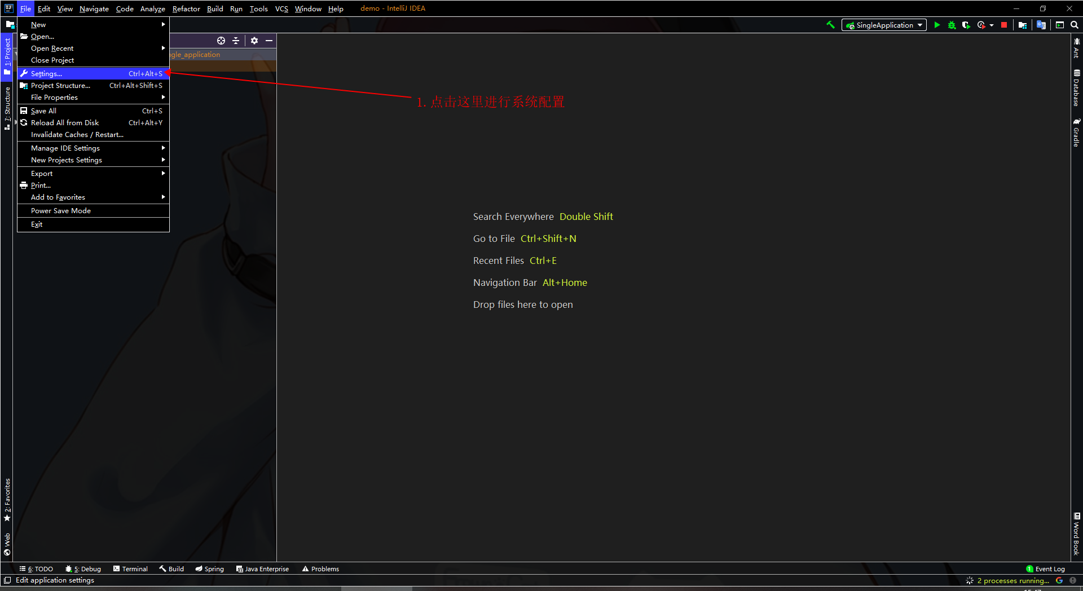Click the exclamation icon in status bar
Screen dimensions: 1083x591
tap(1073, 580)
